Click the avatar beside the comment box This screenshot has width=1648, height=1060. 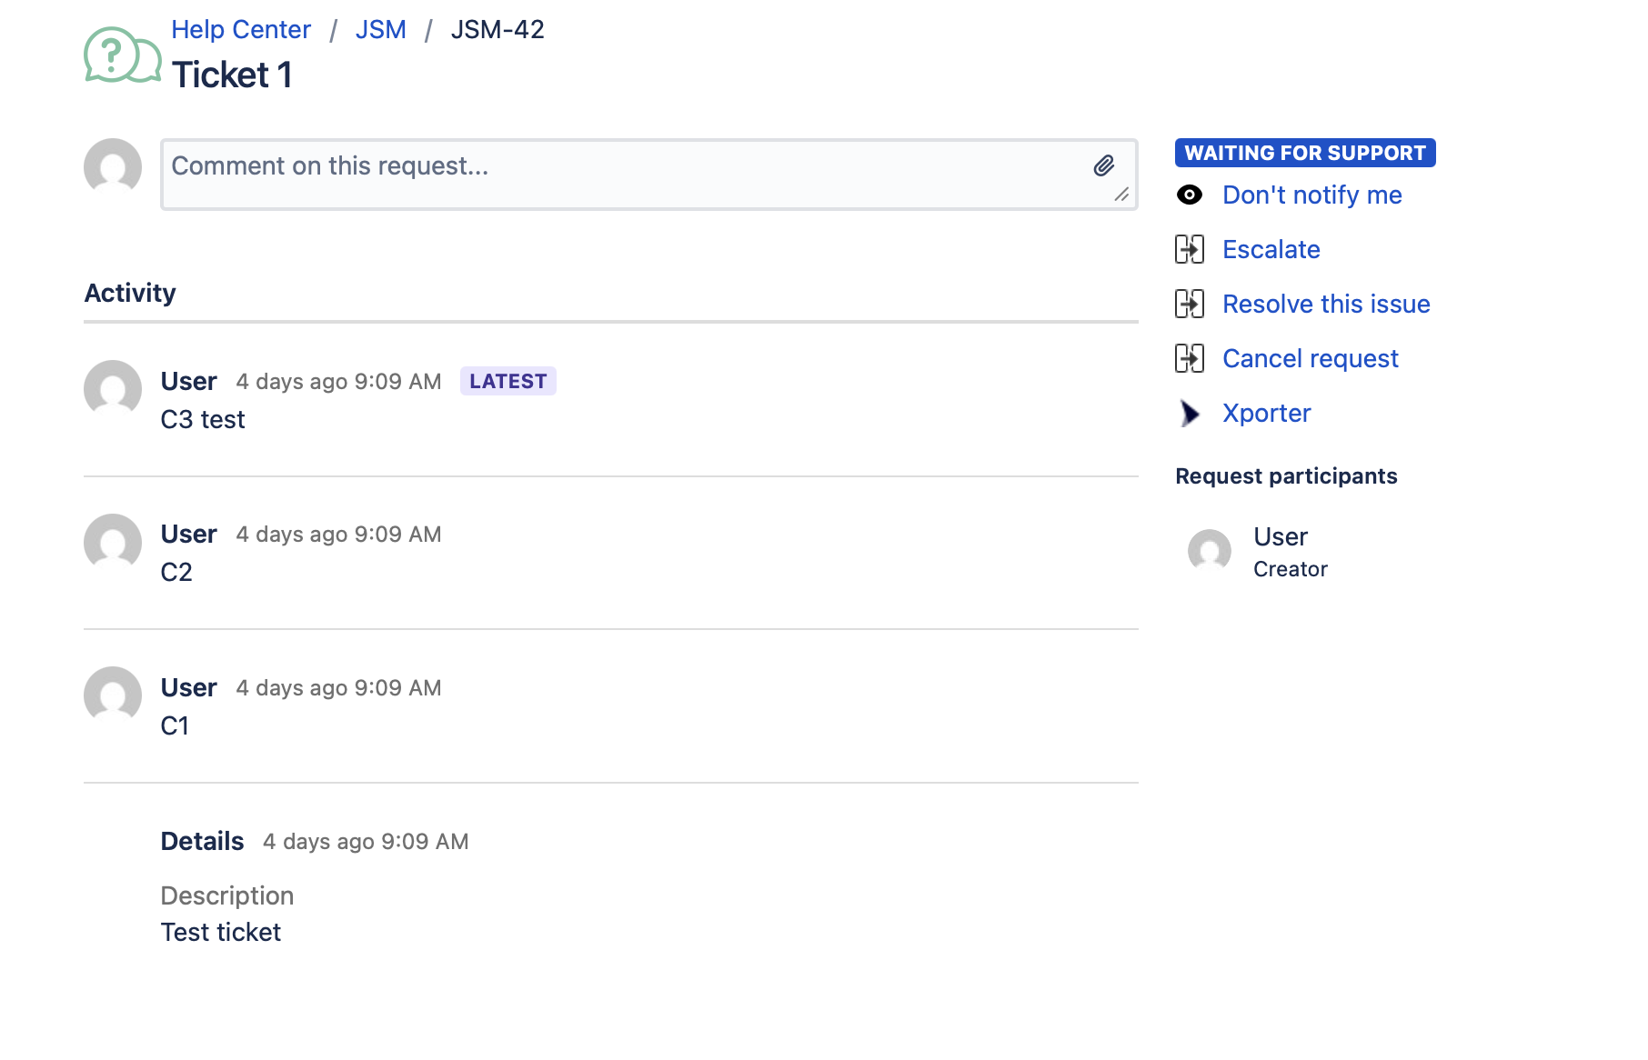113,167
